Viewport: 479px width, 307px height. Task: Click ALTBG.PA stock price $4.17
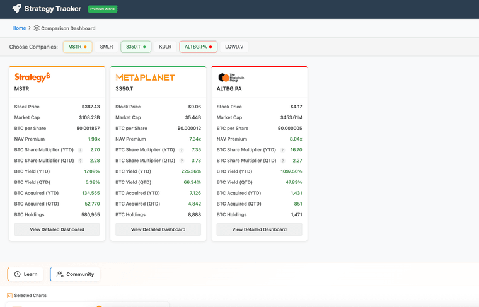pyautogui.click(x=296, y=107)
